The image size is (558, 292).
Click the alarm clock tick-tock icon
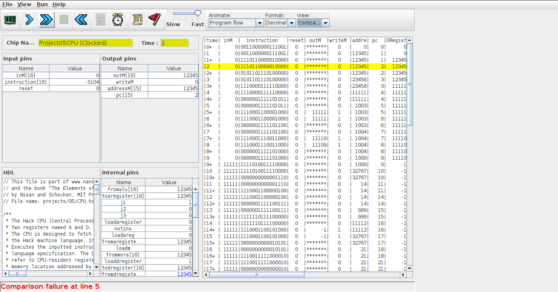[x=118, y=20]
